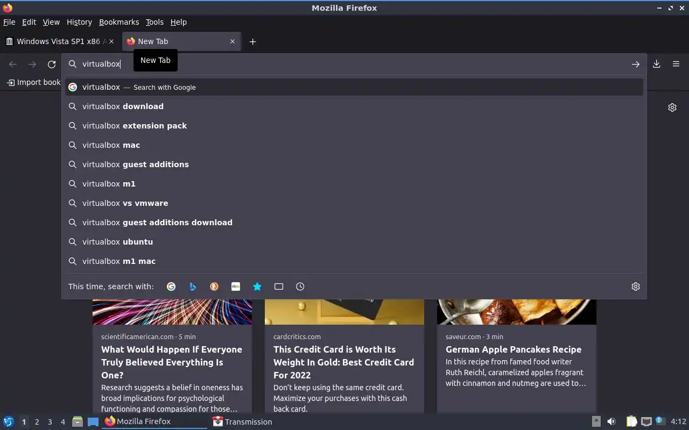The width and height of the screenshot is (689, 430).
Task: Open a new tab with plus button
Action: [252, 41]
